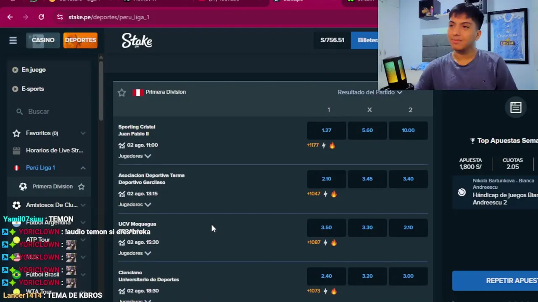Click the magnifier icon in Buscar

(19, 112)
